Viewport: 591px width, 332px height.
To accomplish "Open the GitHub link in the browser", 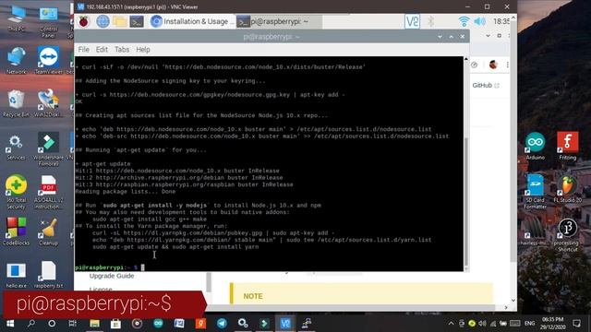I will point(486,86).
